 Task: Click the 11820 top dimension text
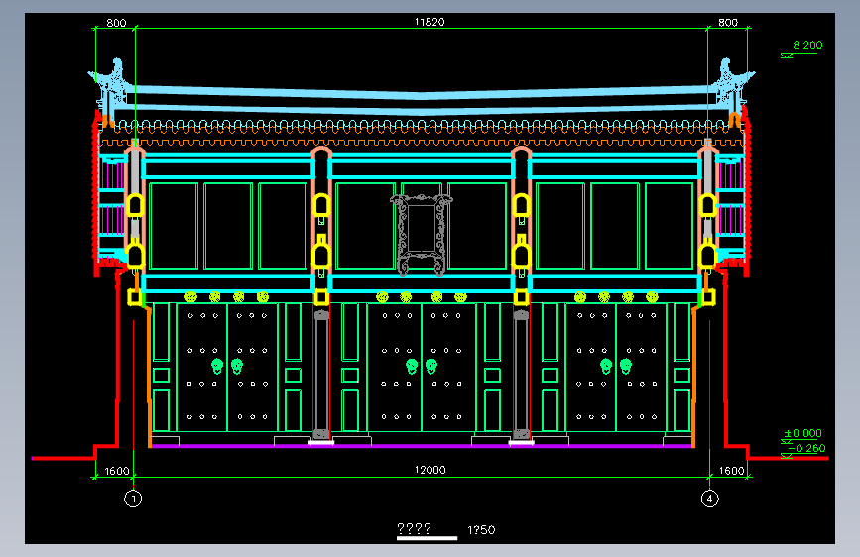430,22
